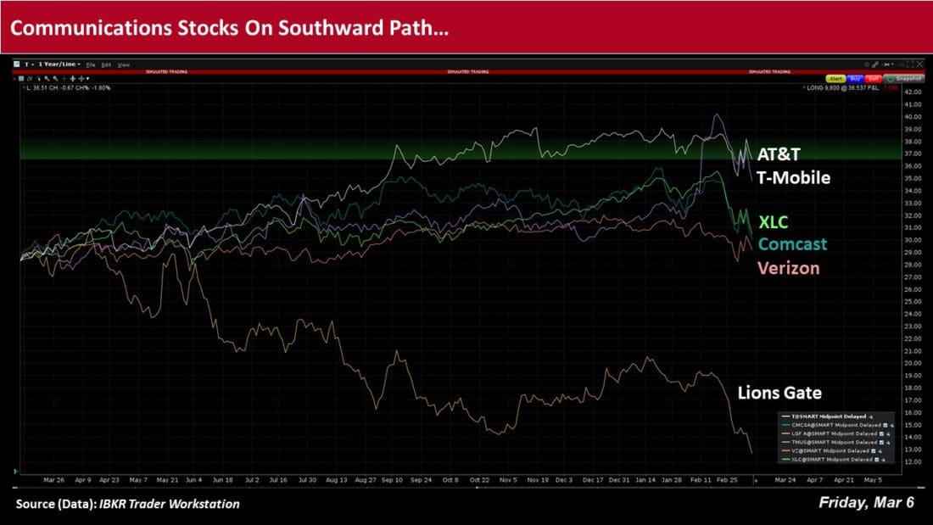
Task: Click the LGF A@SMART Midpoint Delayed legend entry
Action: (835, 434)
